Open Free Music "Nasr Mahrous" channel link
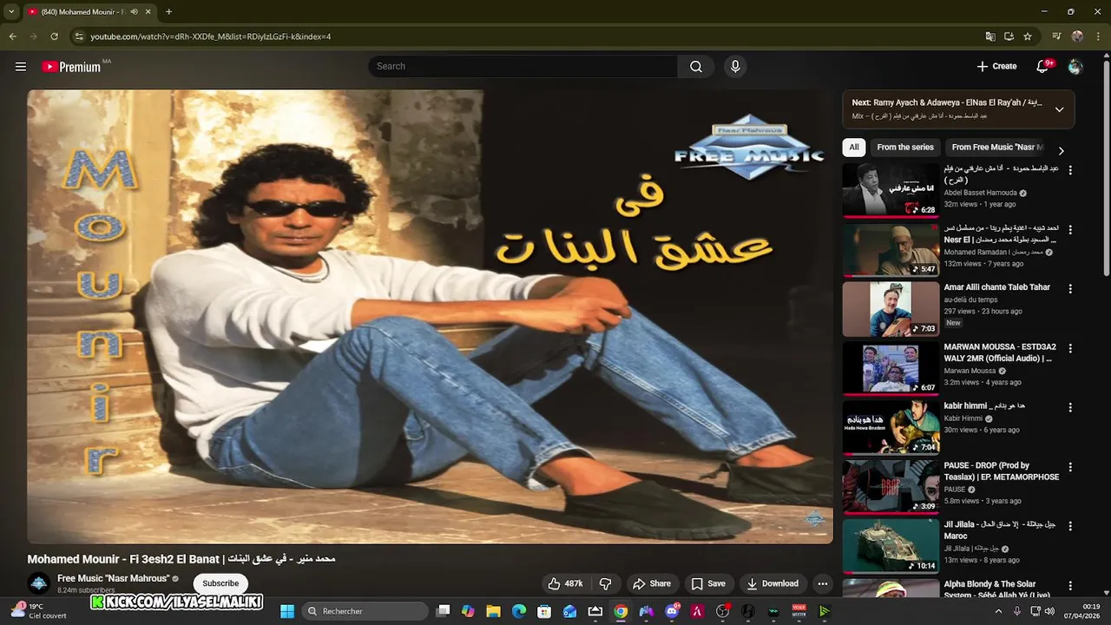 click(113, 578)
